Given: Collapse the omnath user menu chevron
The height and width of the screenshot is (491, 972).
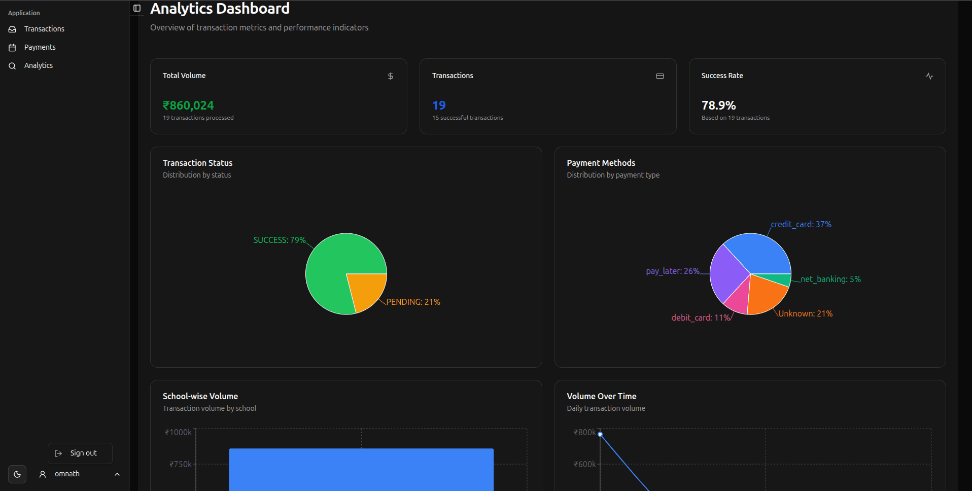Looking at the screenshot, I should pos(117,474).
